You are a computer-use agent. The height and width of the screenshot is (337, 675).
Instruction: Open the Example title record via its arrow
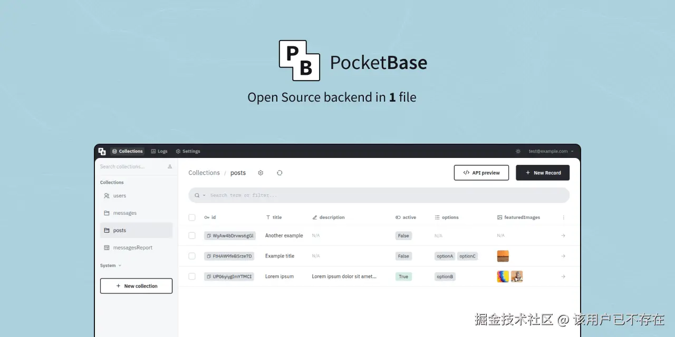coord(563,256)
